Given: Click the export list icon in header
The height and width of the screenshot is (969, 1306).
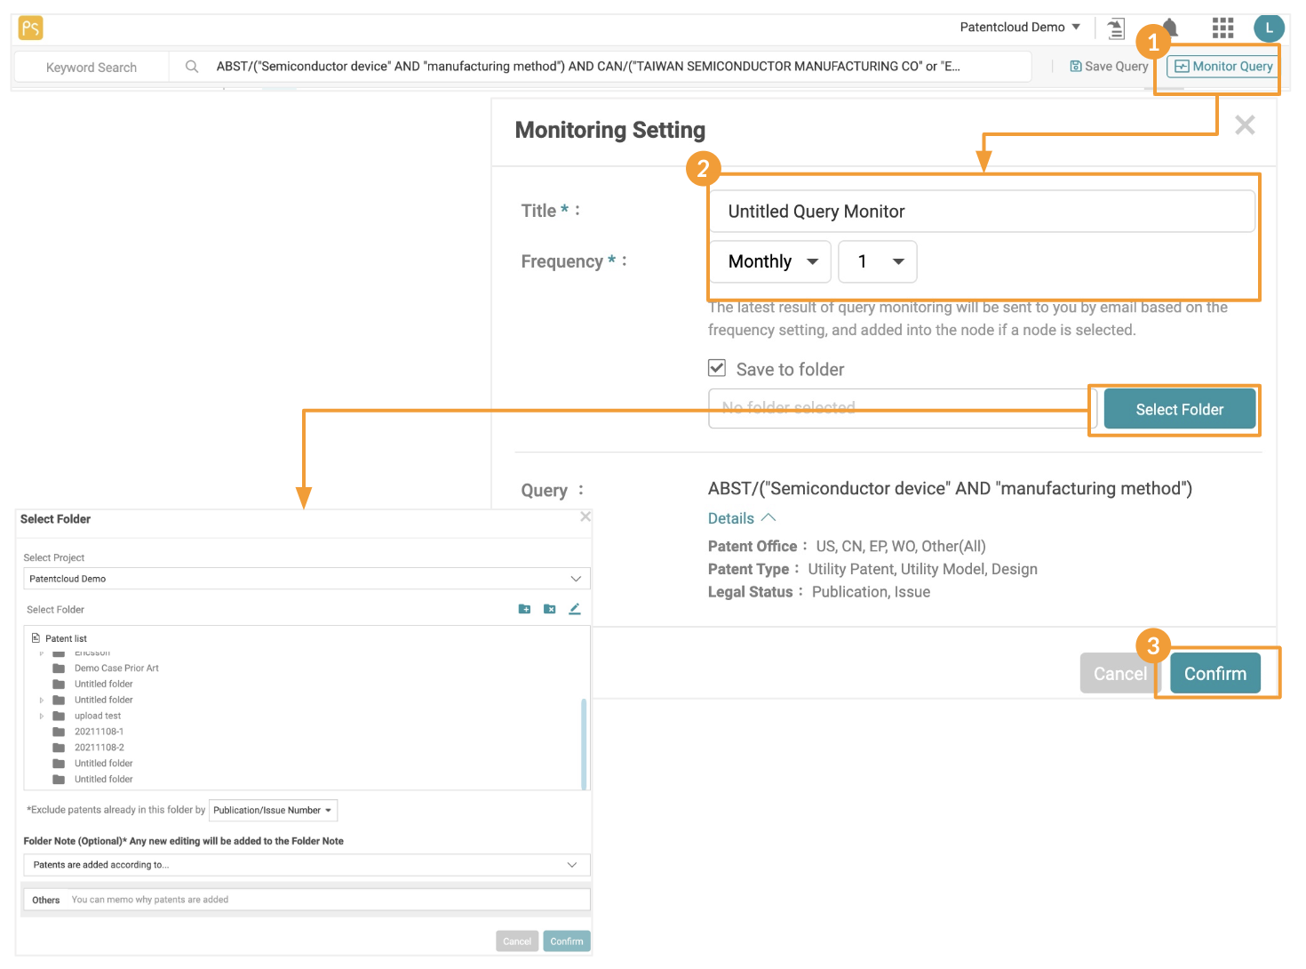Looking at the screenshot, I should (x=1116, y=28).
